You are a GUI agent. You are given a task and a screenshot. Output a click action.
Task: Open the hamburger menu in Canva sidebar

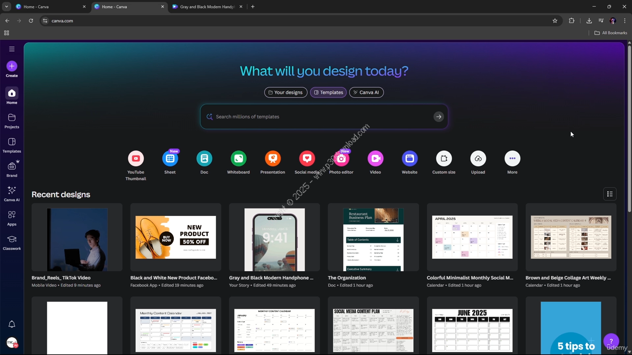tap(12, 49)
